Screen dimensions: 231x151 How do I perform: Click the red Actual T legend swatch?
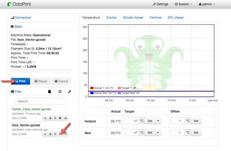(92, 88)
